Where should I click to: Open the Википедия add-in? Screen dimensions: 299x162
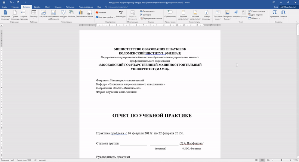click(121, 14)
